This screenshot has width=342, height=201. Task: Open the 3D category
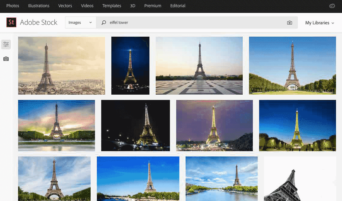point(132,6)
